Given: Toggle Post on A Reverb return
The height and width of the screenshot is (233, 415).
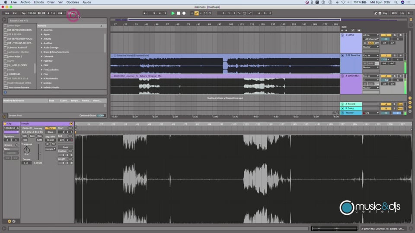Looking at the screenshot, I should (400, 104).
